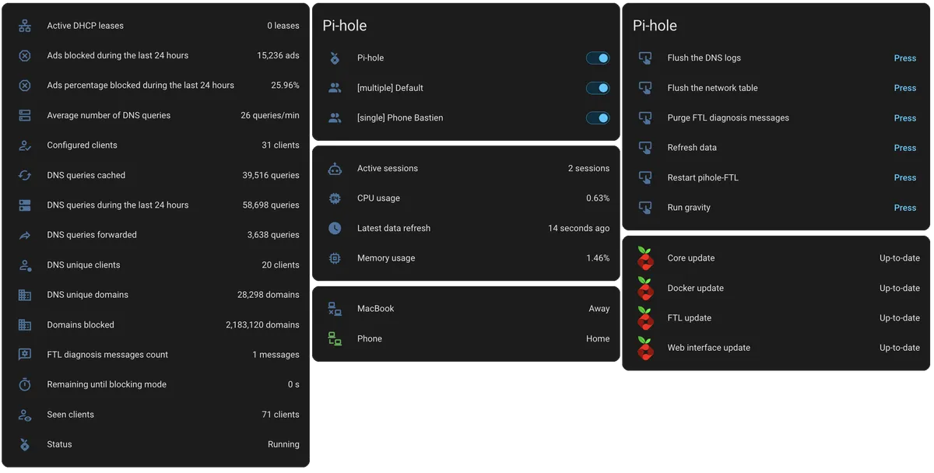
Task: Click the Run gravity button icon
Action: 645,208
